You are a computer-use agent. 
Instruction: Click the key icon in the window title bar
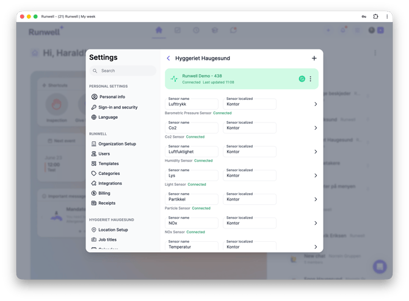tap(364, 16)
